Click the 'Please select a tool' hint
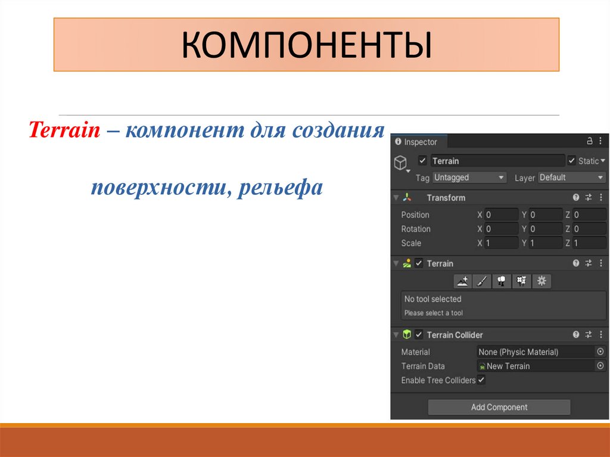The width and height of the screenshot is (610, 457). [x=434, y=313]
